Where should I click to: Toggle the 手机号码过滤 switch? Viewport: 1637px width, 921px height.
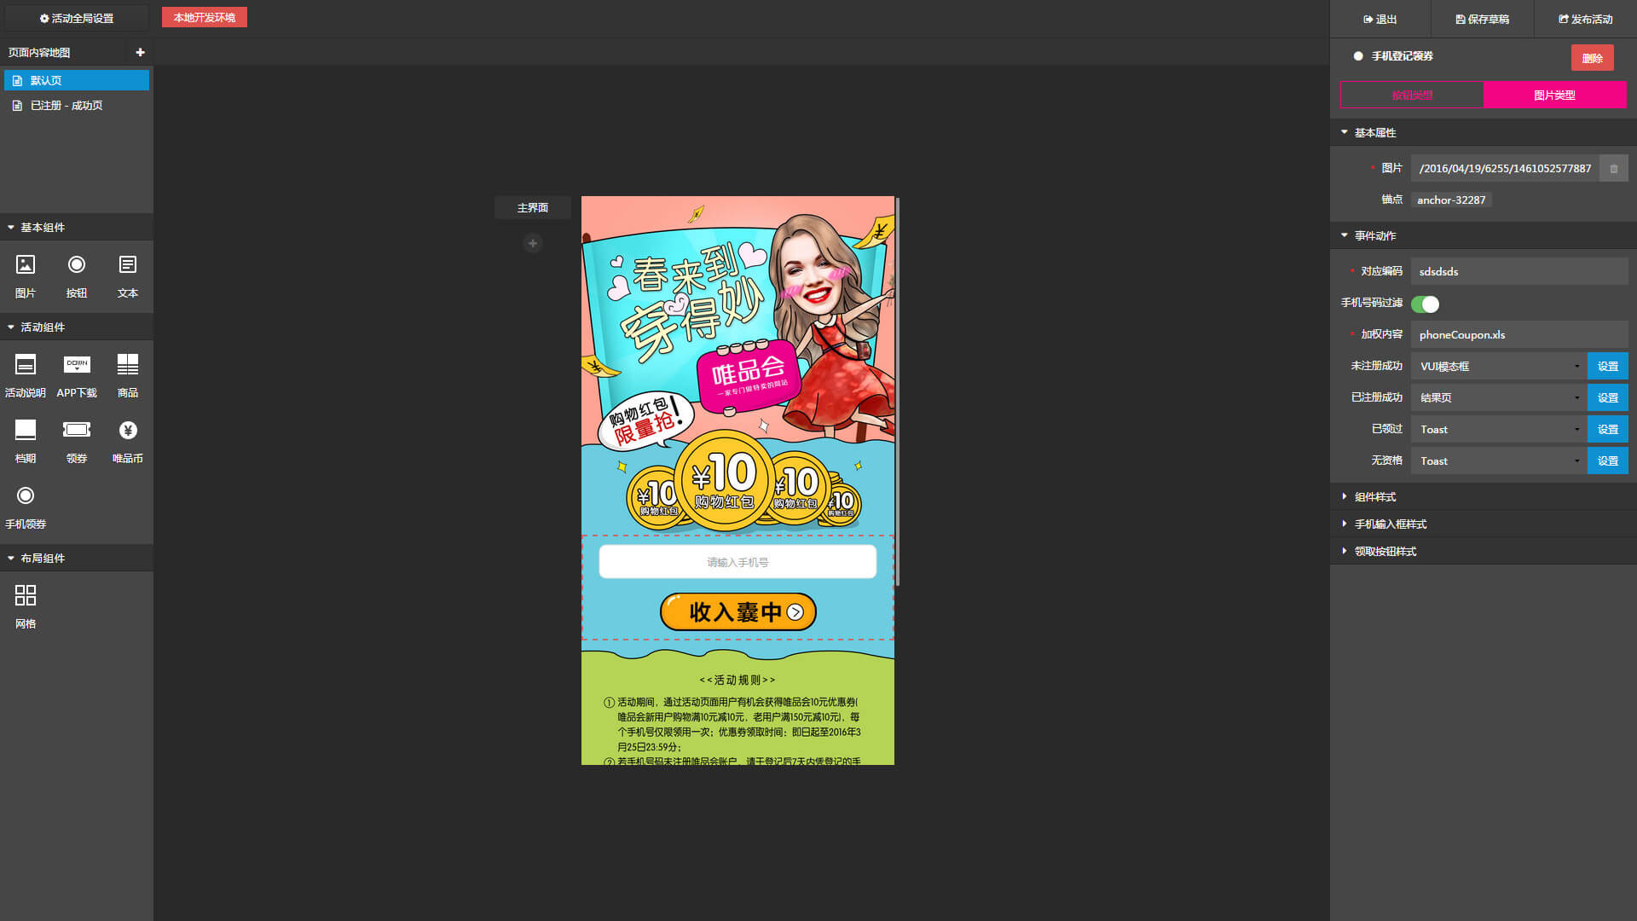click(1425, 304)
